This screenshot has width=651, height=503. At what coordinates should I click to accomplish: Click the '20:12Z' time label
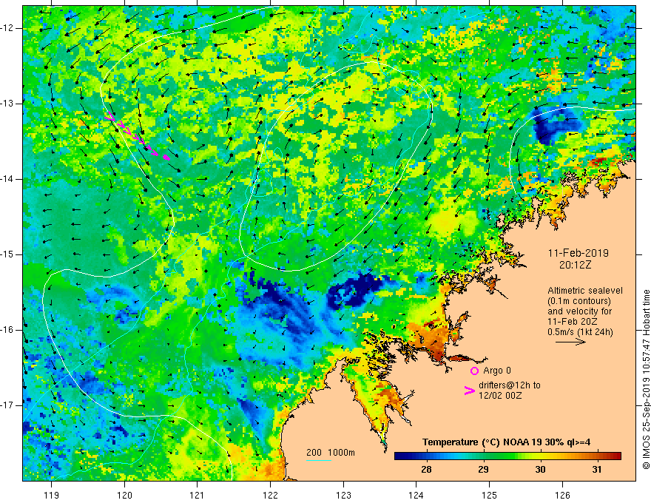575,265
